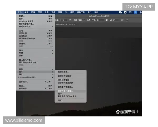Toggle pressure for opacity brush icon
The height and width of the screenshot is (127, 158).
coord(70,20)
